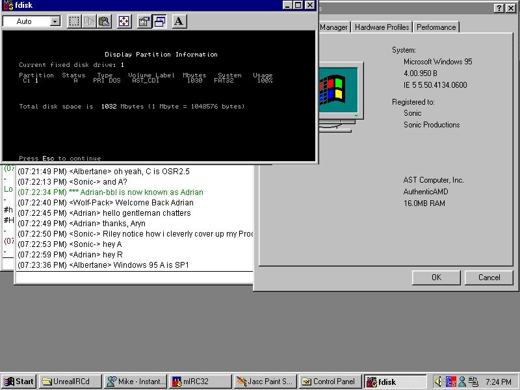Screen dimensions: 520x390
Task: Click the Paste icon in fdisk toolbar
Action: pyautogui.click(x=104, y=21)
